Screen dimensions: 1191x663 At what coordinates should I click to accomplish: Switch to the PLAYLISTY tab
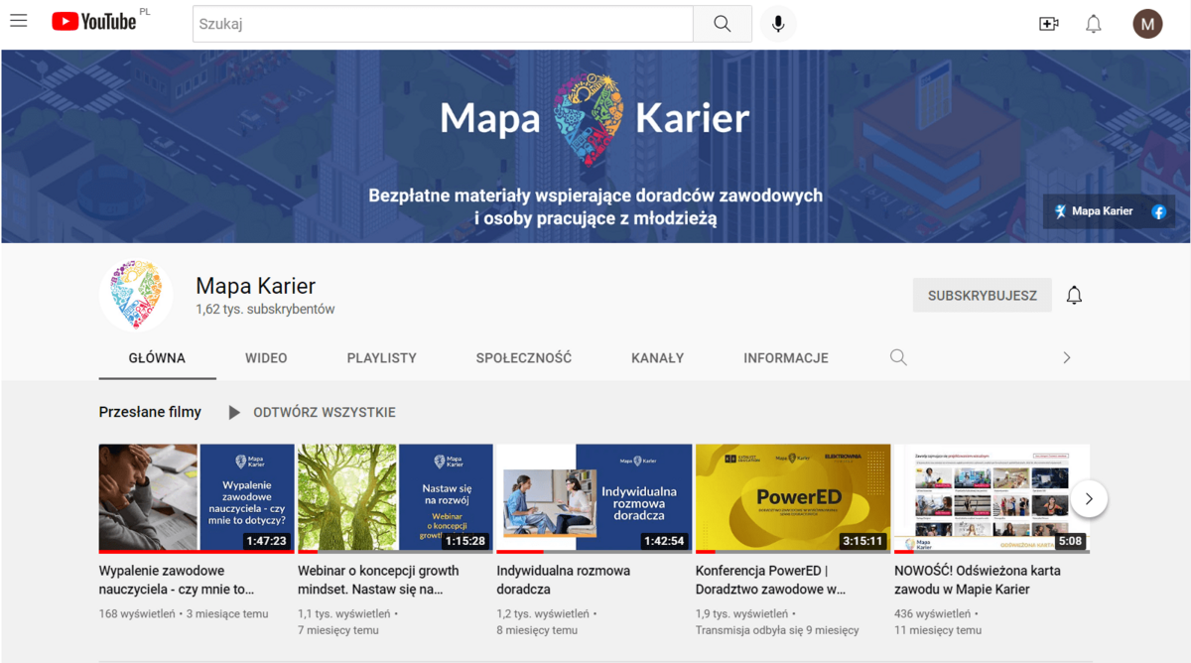point(381,358)
